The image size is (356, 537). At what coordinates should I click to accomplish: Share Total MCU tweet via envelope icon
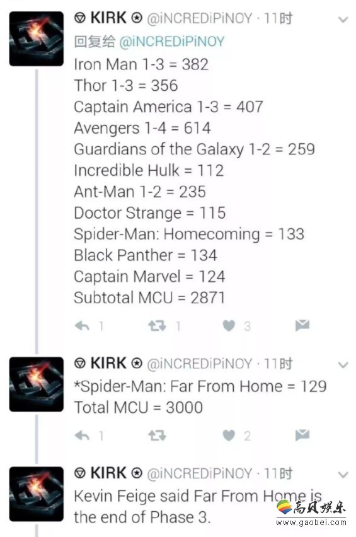coord(302,435)
